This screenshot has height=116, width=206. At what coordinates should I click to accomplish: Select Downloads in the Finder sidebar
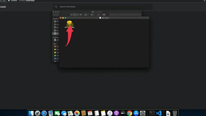[55, 34]
